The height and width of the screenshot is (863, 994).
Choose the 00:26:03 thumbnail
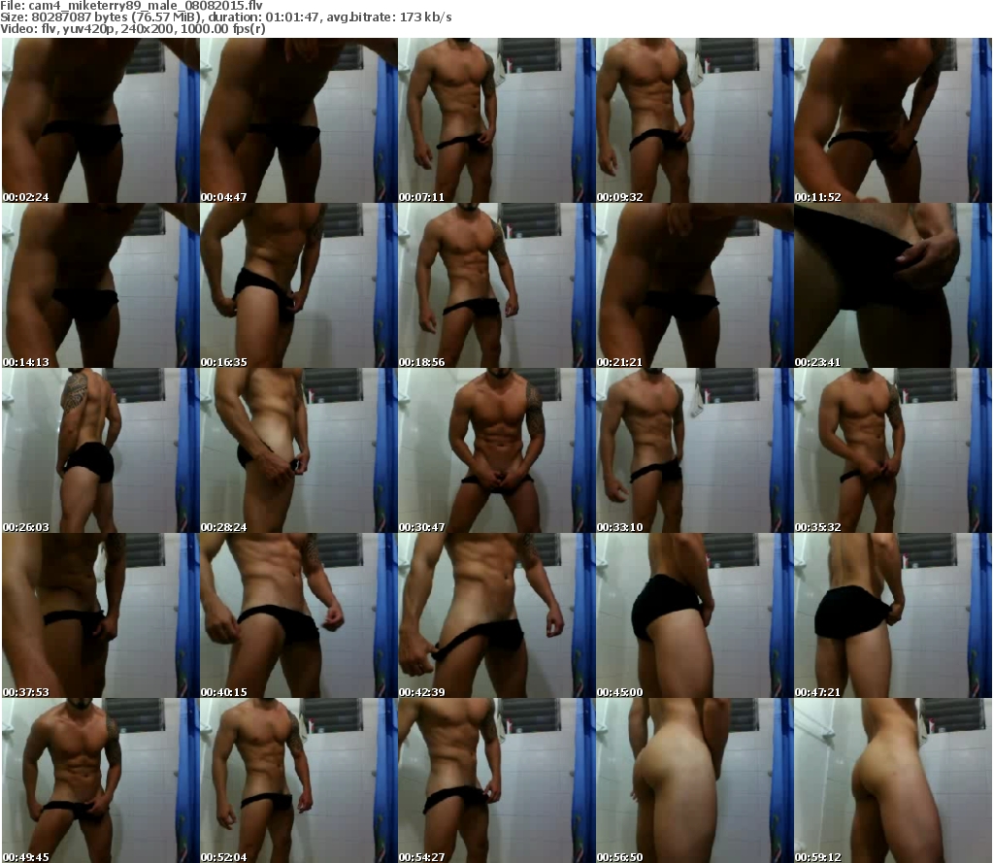tap(101, 450)
